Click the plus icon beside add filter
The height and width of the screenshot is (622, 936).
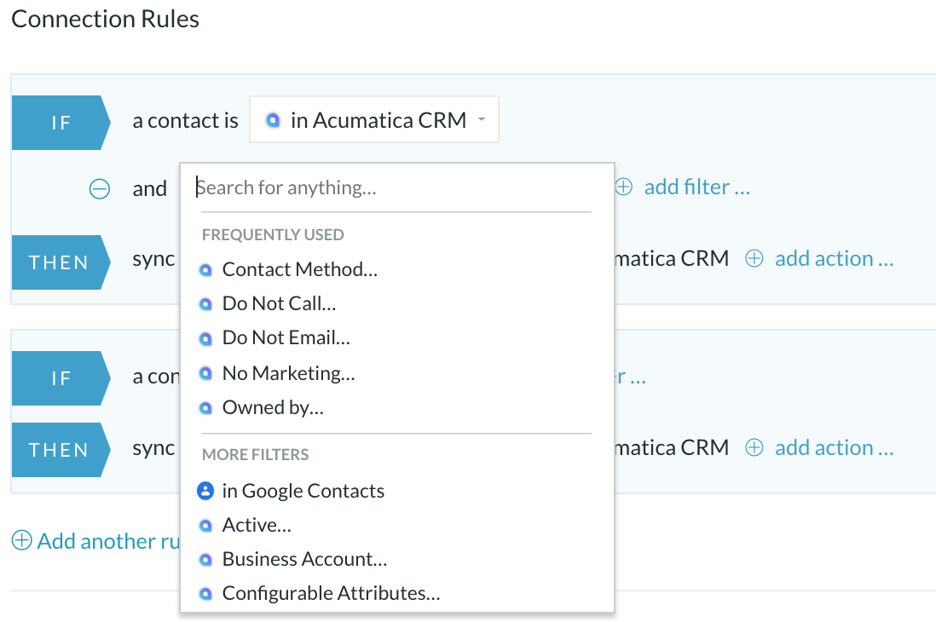point(623,187)
